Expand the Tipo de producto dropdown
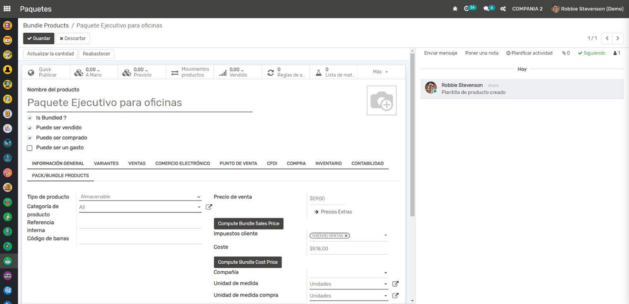This screenshot has height=304, width=629. 140,197
